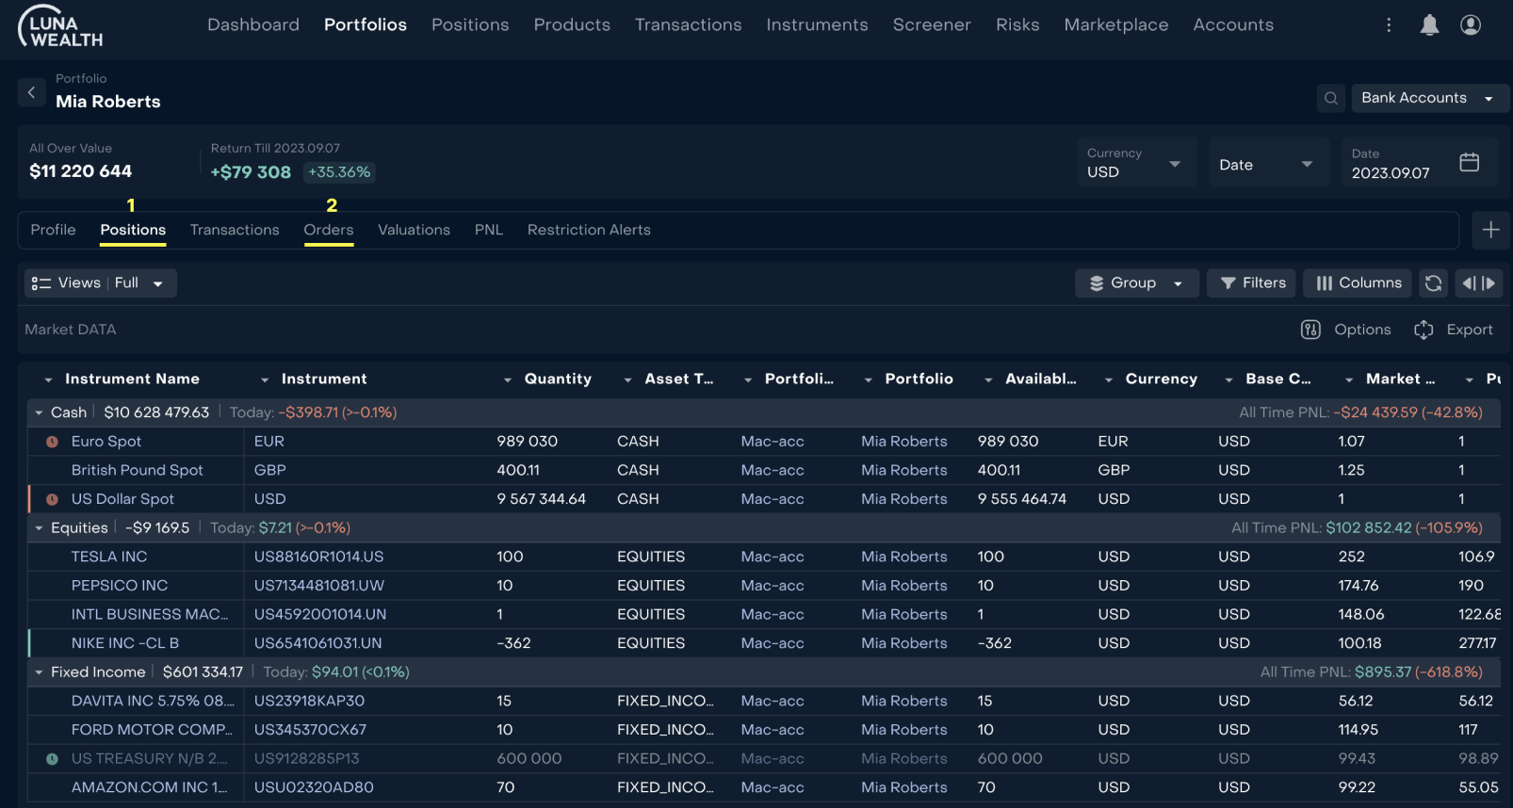Collapse the Fixed Income group

point(39,672)
